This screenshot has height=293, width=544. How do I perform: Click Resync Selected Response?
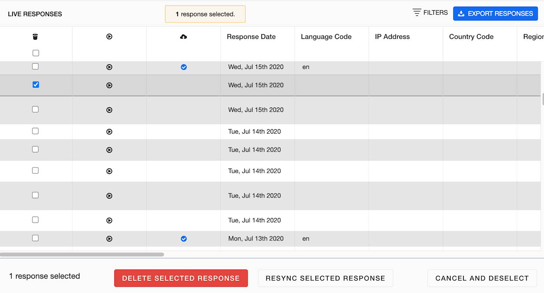[325, 278]
